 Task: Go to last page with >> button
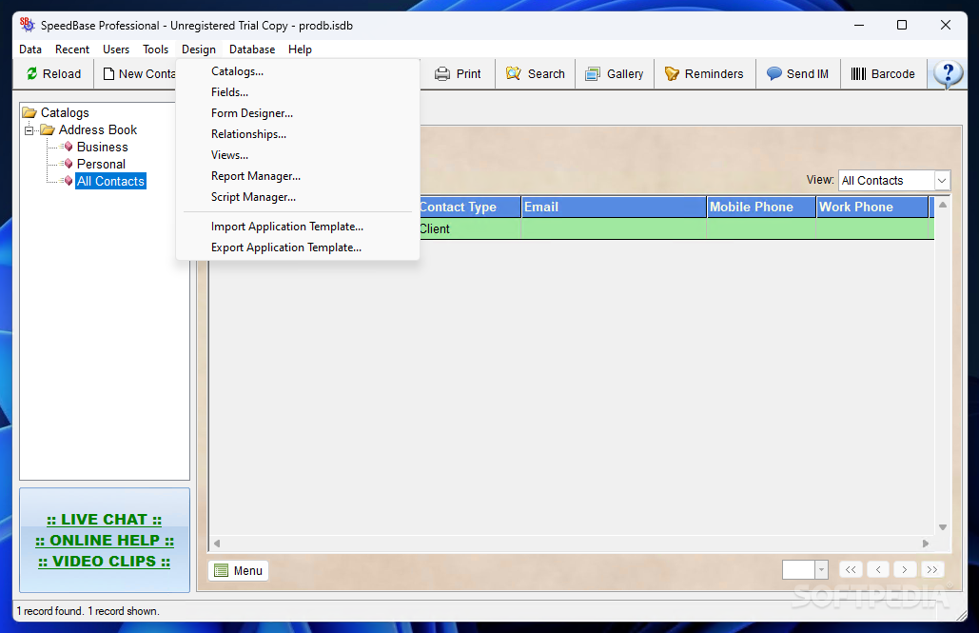(932, 569)
